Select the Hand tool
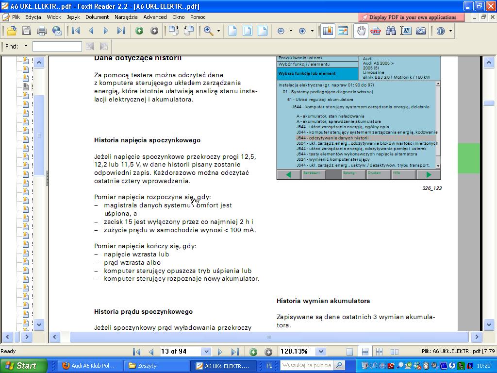Screen dimensions: 497x373 [361, 31]
